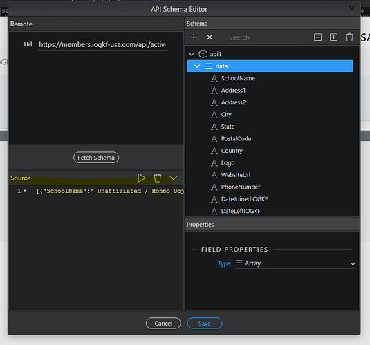Click the add field plus icon
This screenshot has width=370, height=345.
click(194, 37)
